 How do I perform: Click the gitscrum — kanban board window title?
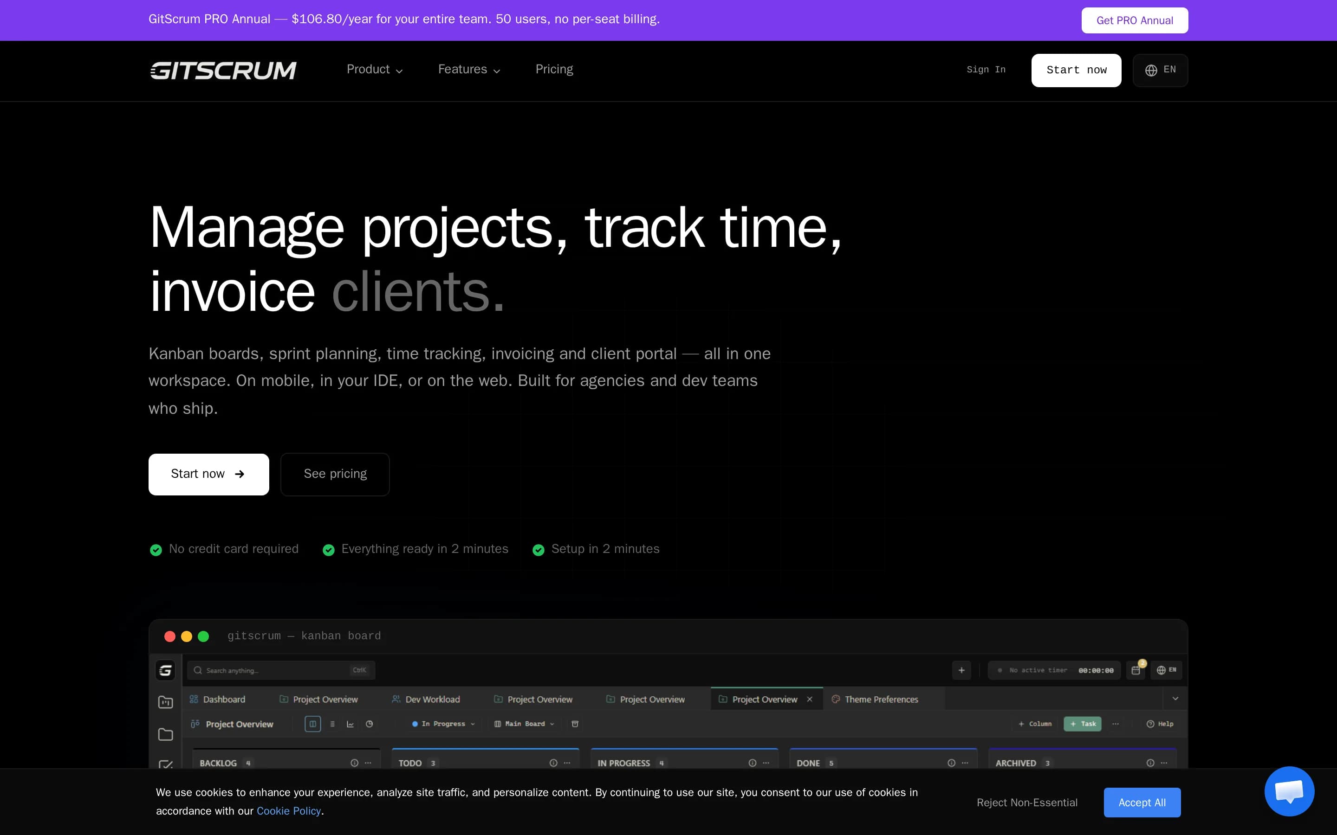(304, 636)
